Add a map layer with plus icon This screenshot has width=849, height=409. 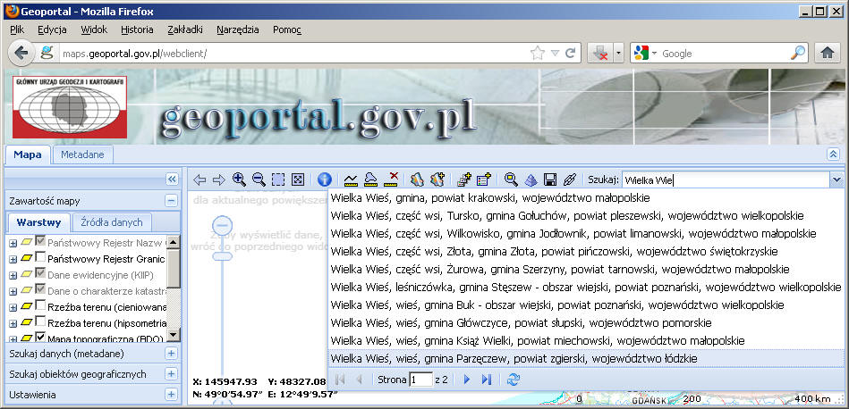pos(437,179)
